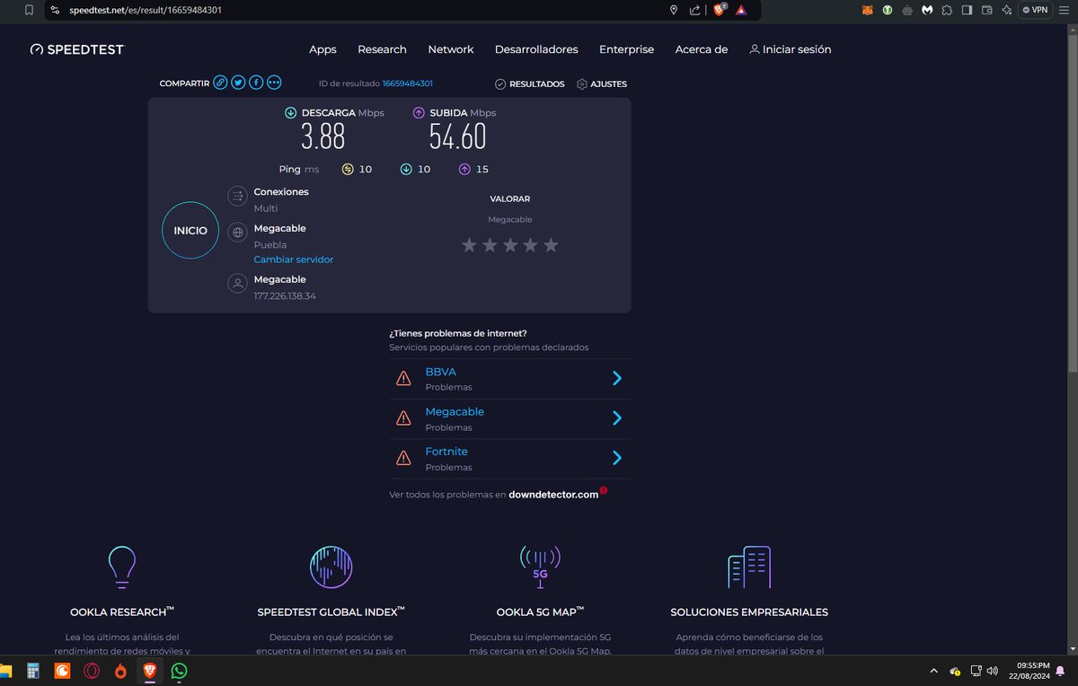
Task: Open MetaMask fox extension
Action: pos(867,10)
